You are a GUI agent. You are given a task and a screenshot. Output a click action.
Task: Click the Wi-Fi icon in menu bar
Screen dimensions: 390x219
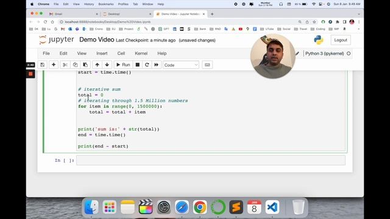click(x=314, y=4)
